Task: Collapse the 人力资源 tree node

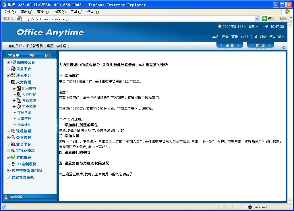Action: pos(8,82)
